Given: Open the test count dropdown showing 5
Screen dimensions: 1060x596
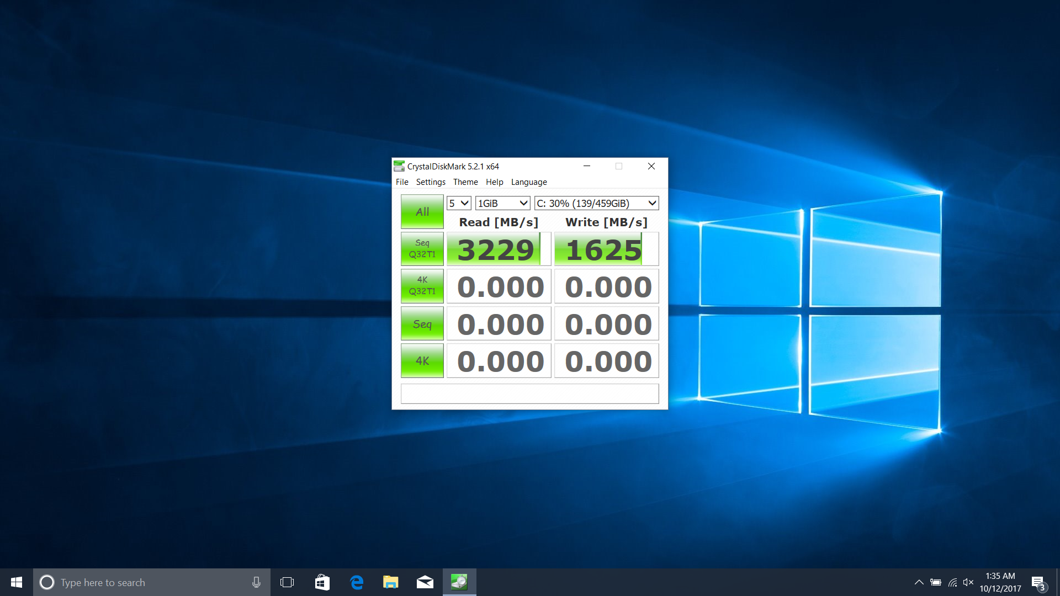Looking at the screenshot, I should click(x=459, y=203).
